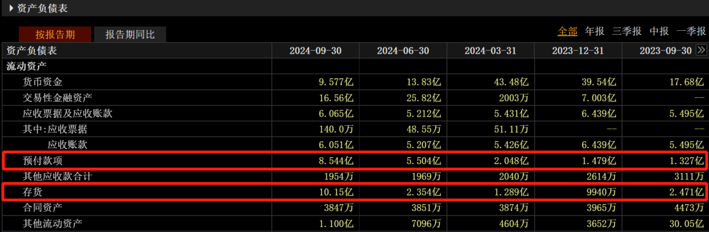Screen dimensions: 709x232
Task: Select the 2024-06-30 column header
Action: click(403, 51)
